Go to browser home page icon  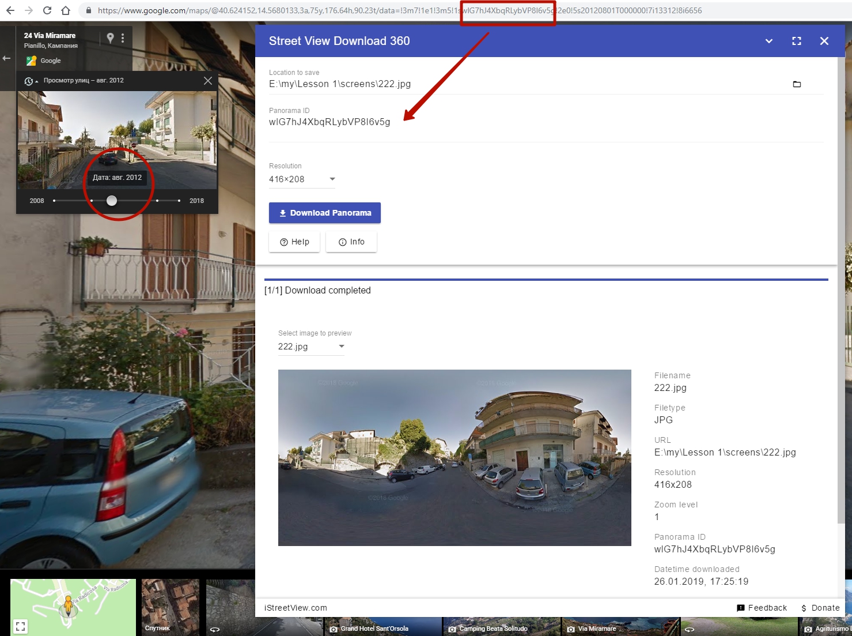click(66, 10)
